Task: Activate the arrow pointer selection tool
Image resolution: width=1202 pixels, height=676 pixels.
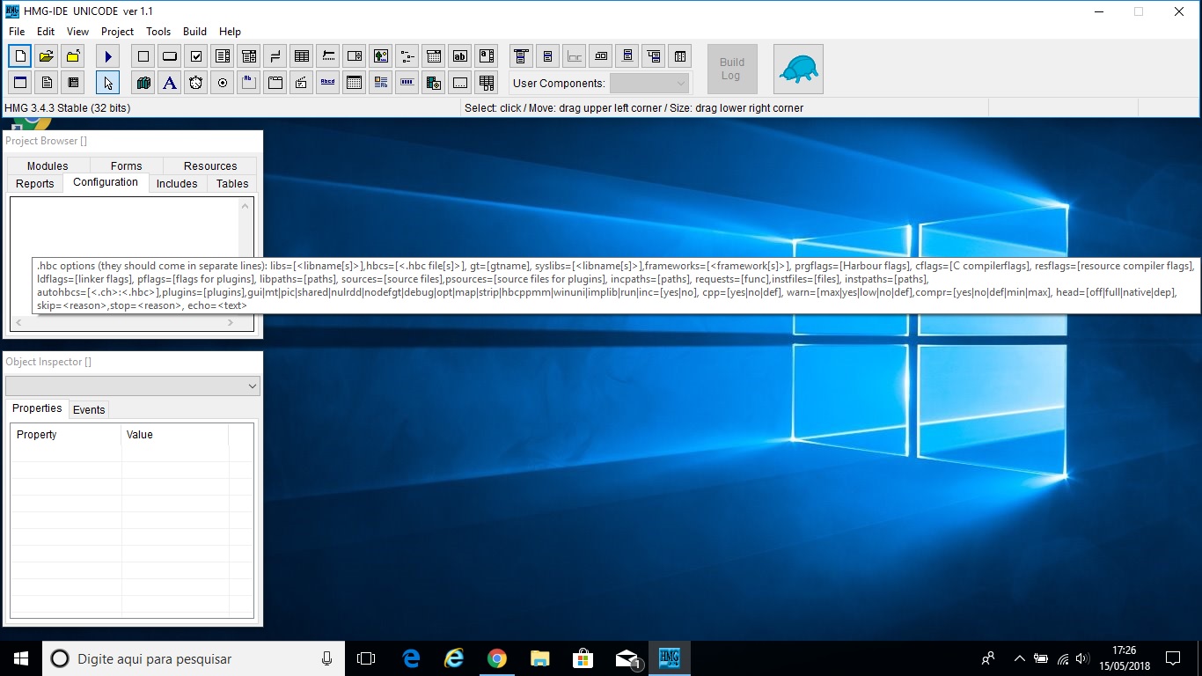Action: 108,83
